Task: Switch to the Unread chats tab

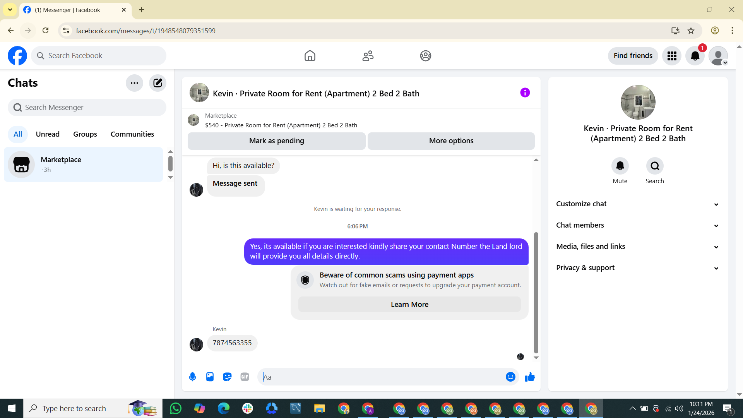Action: [48, 134]
